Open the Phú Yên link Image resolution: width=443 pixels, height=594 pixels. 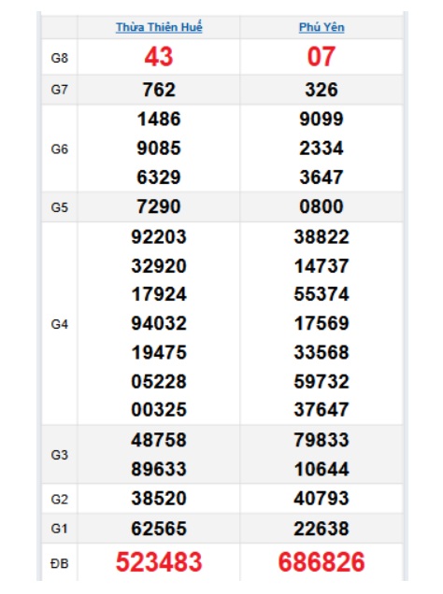tap(322, 27)
